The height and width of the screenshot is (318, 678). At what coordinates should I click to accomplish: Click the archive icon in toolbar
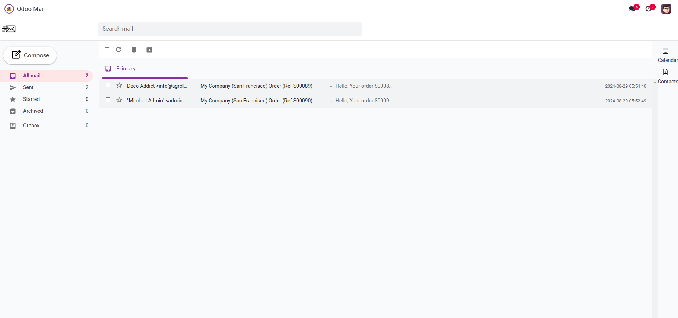[149, 50]
